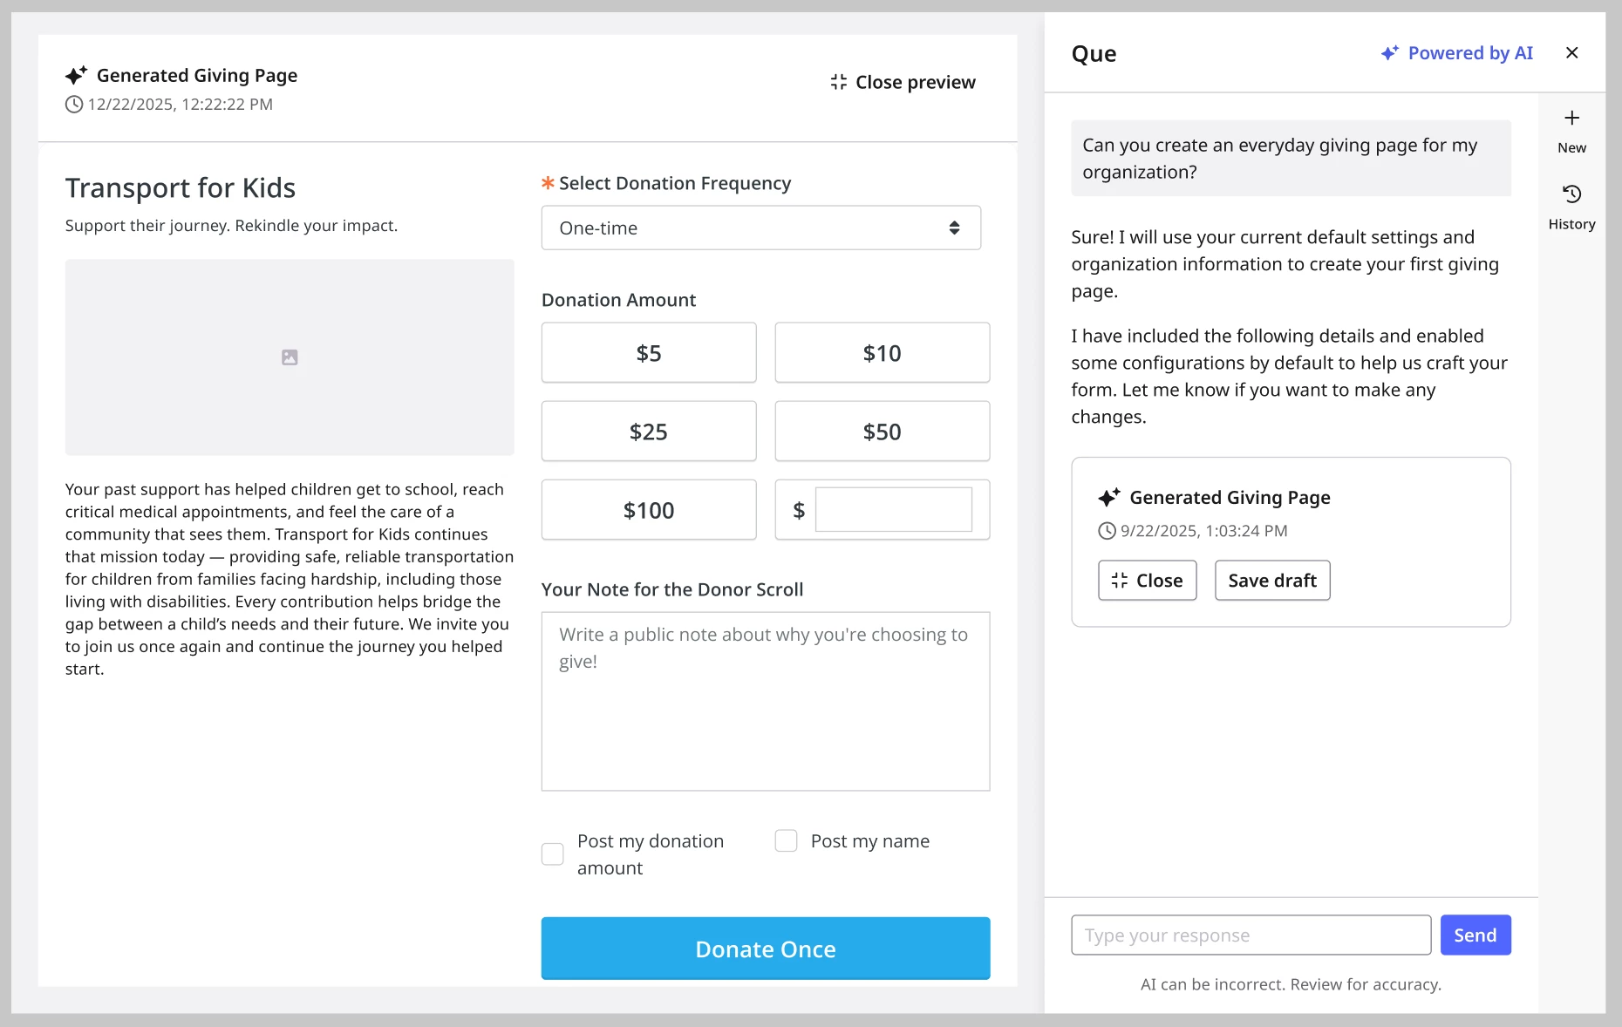This screenshot has width=1622, height=1027.
Task: Open the chat History icon
Action: [1571, 194]
